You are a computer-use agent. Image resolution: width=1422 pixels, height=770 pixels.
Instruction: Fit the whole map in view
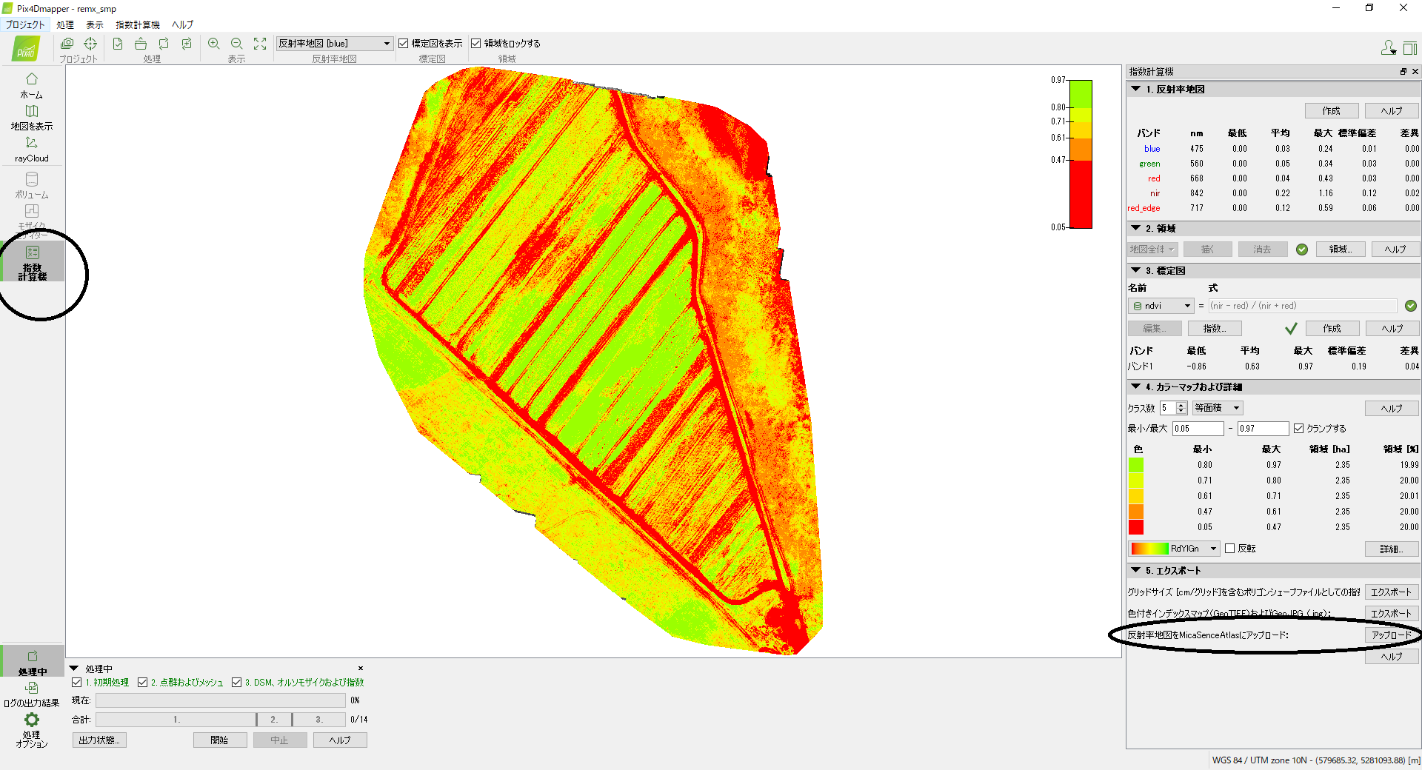(260, 44)
